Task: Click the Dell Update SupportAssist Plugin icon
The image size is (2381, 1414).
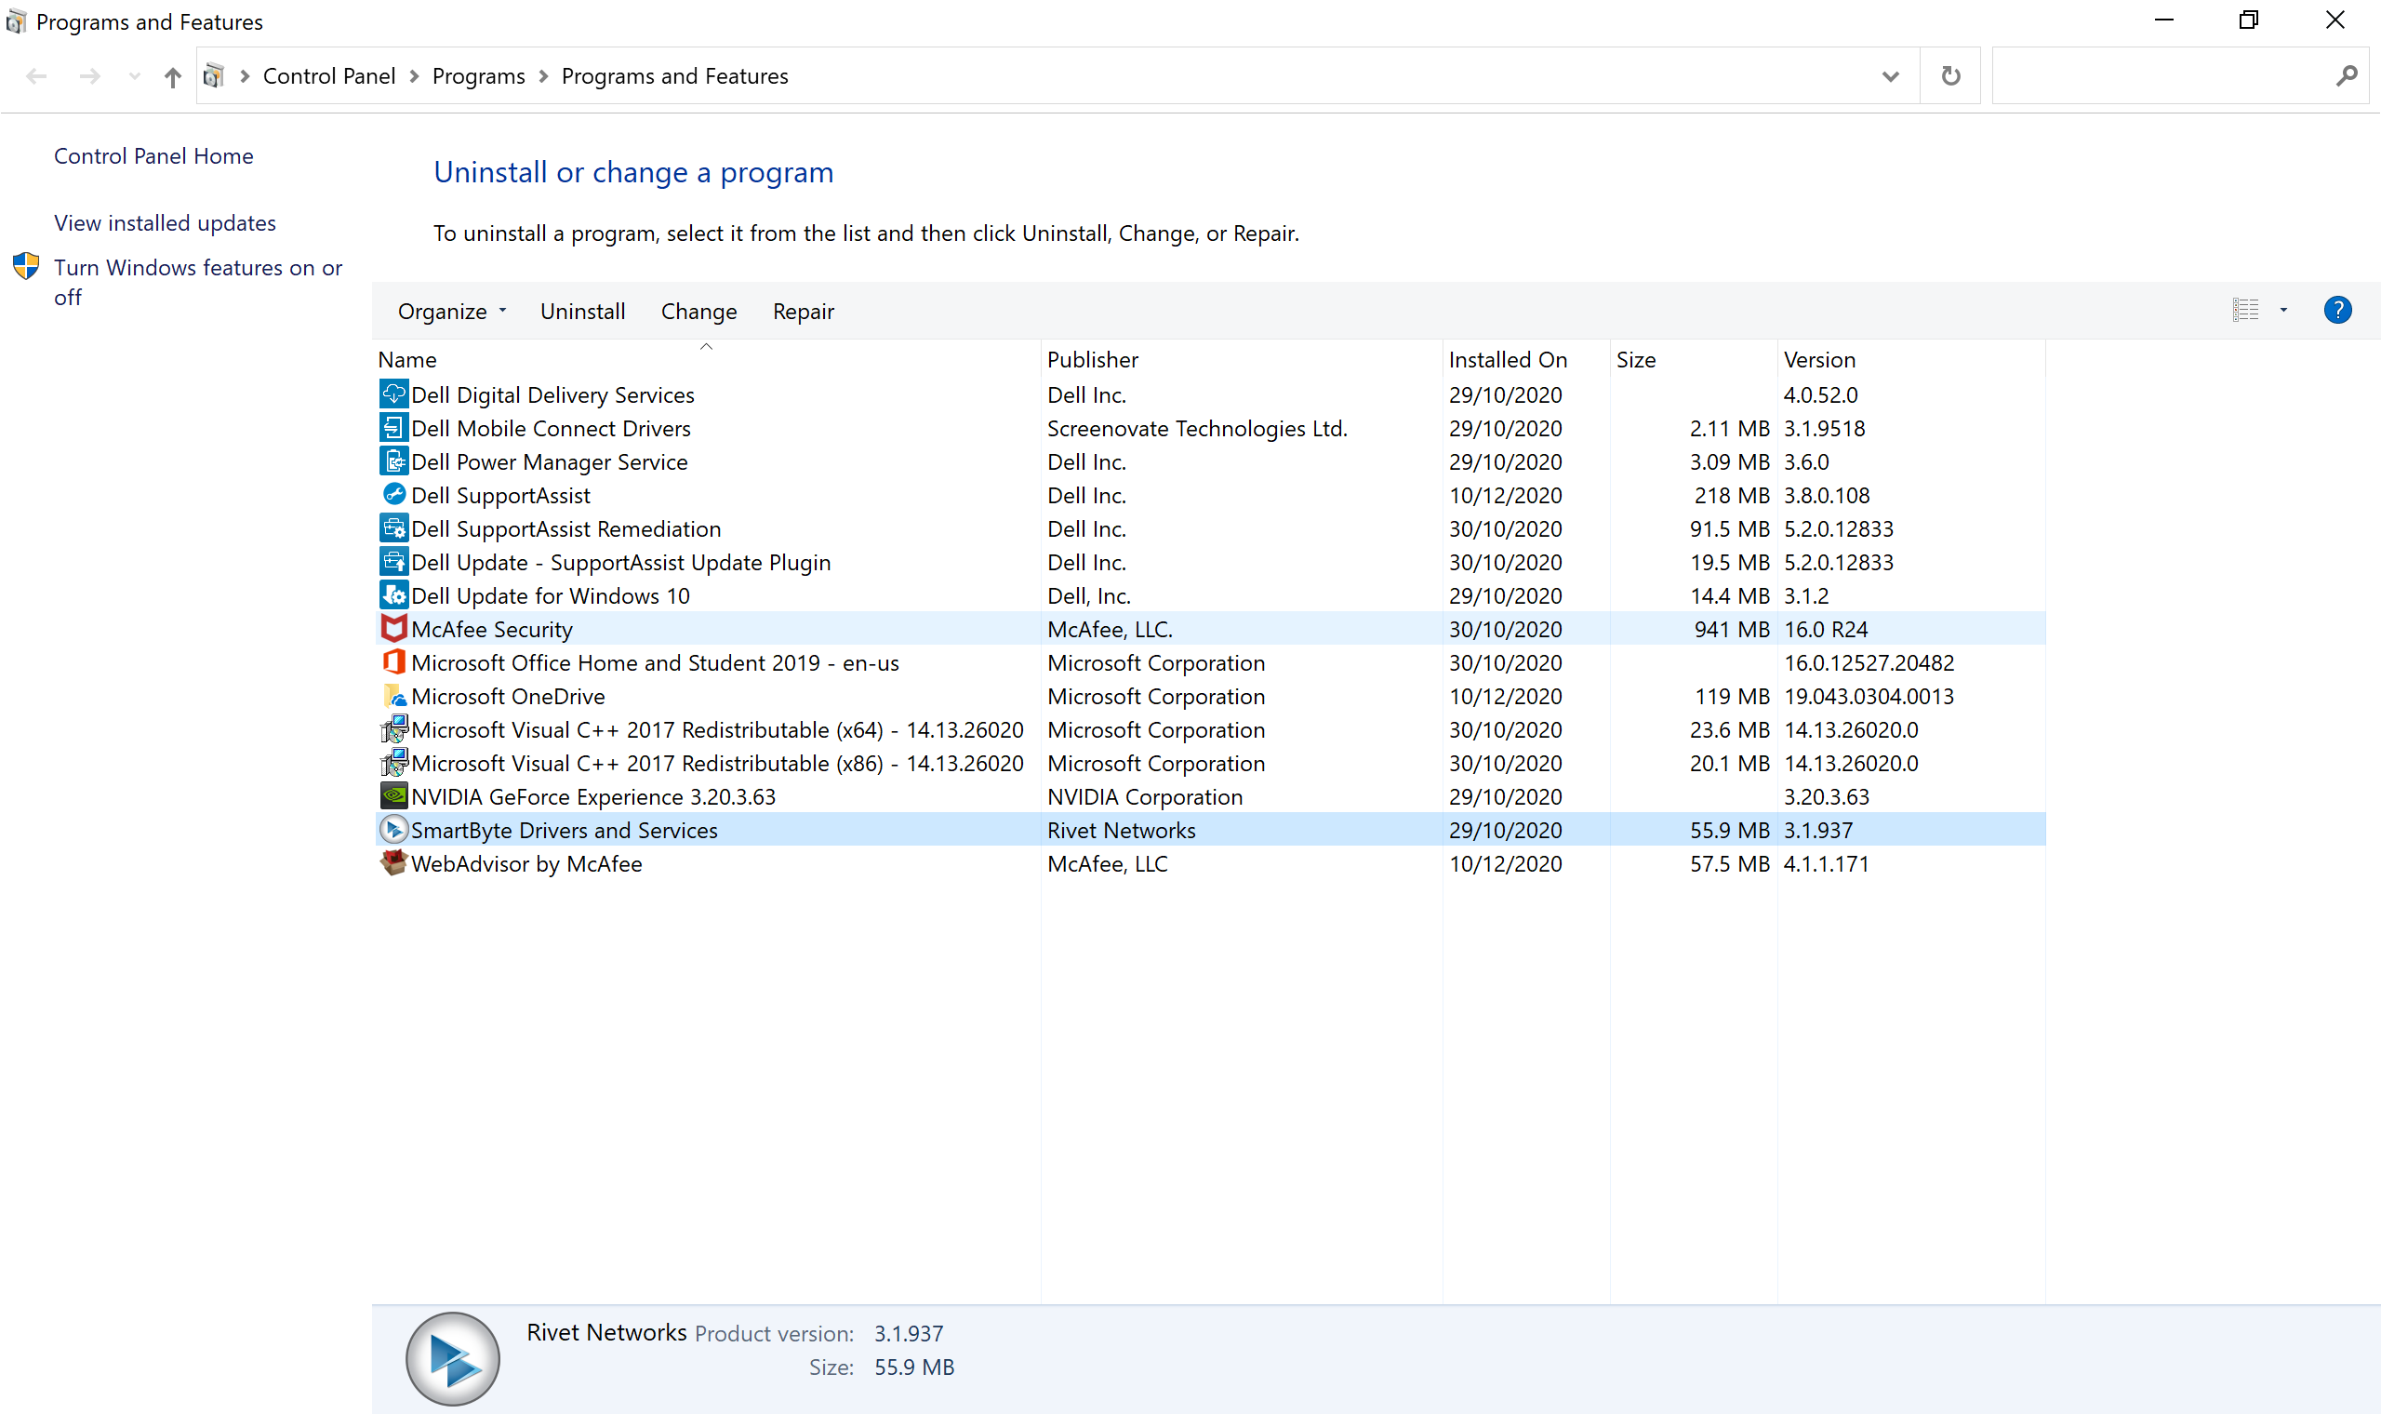Action: tap(393, 560)
